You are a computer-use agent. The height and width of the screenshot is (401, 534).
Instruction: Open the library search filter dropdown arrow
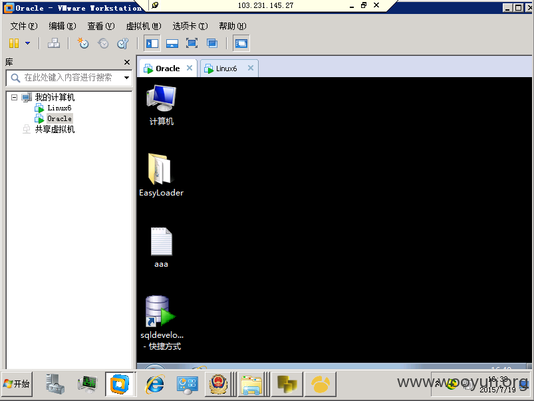tap(127, 78)
